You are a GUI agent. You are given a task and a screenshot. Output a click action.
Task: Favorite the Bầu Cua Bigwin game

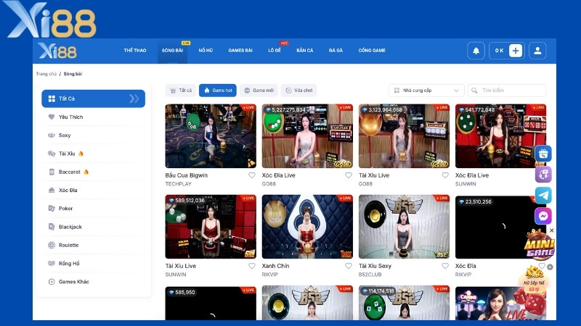pyautogui.click(x=251, y=175)
